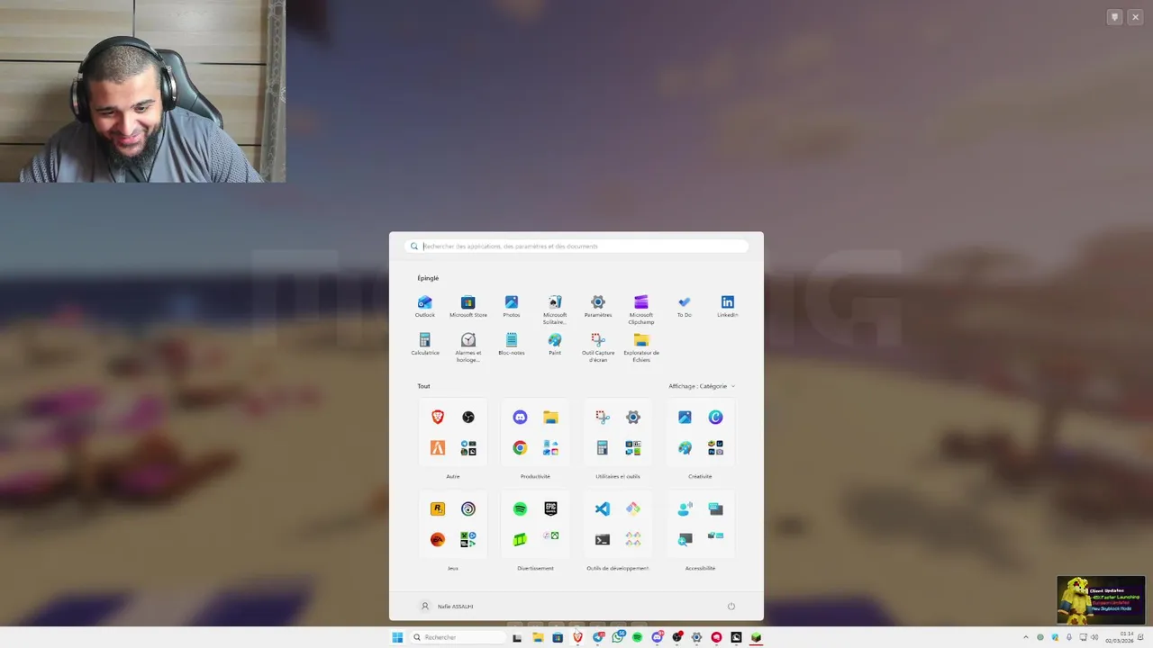
Task: Open Paint in Créativité category
Action: (x=685, y=447)
